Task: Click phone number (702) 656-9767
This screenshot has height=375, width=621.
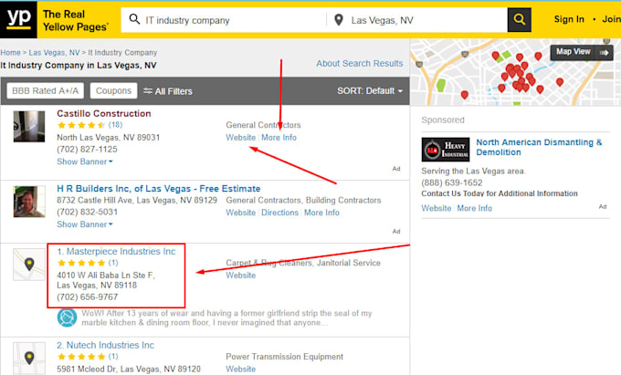Action: [87, 297]
